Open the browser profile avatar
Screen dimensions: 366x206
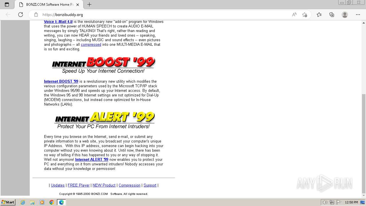pyautogui.click(x=345, y=15)
